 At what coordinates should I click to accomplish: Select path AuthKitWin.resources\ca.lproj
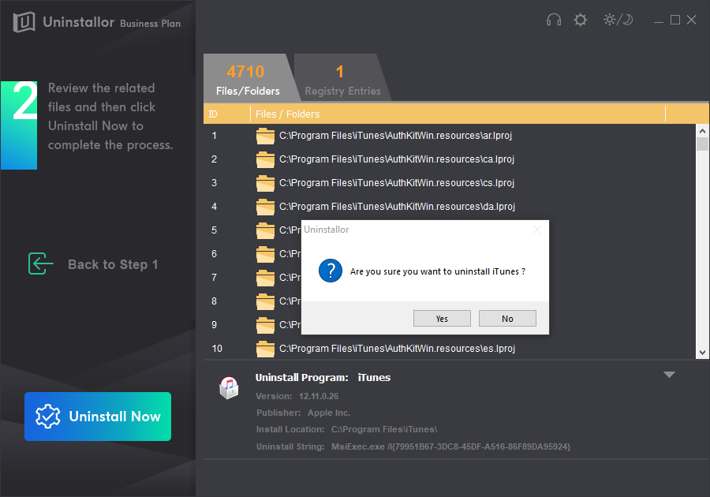click(397, 159)
